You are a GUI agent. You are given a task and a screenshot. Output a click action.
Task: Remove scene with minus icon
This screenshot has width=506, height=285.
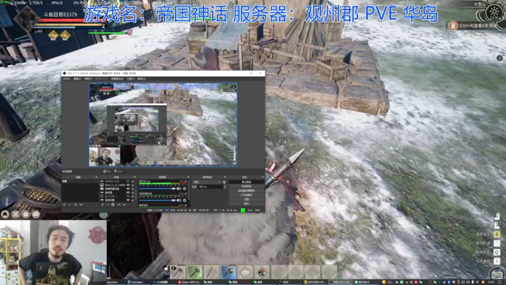pyautogui.click(x=70, y=205)
